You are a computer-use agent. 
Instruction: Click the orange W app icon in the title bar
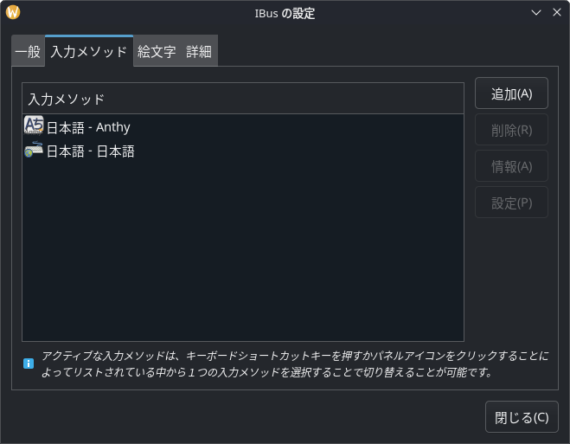pos(13,12)
